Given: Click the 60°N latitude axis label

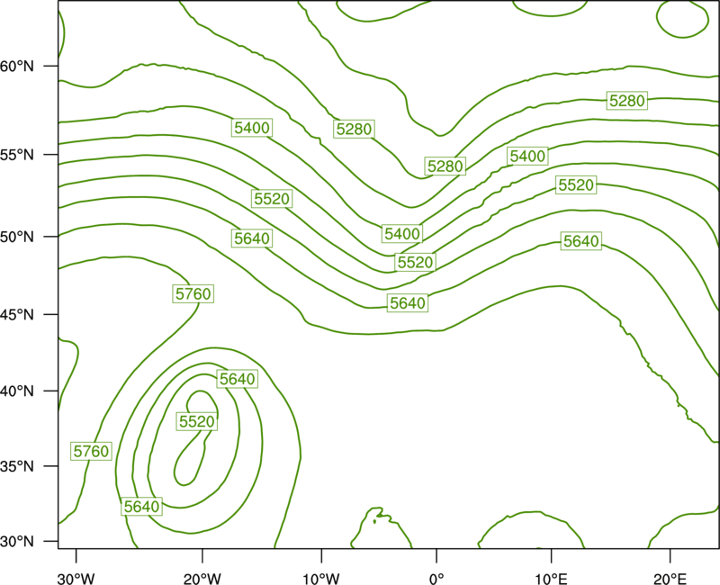Looking at the screenshot, I should click(x=17, y=67).
